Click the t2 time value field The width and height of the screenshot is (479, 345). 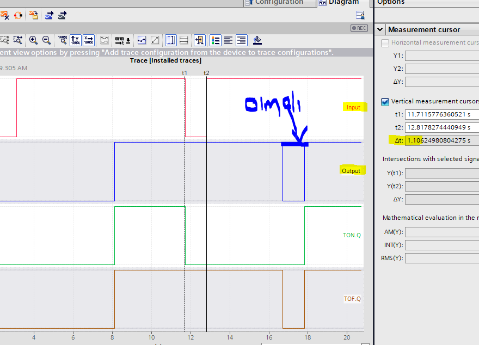point(442,127)
